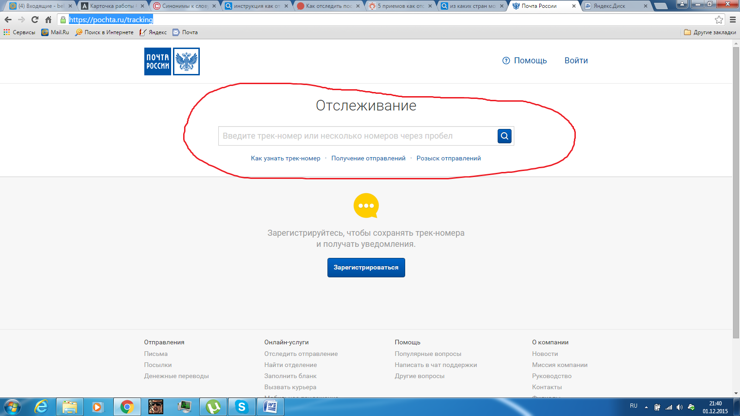Open Как узнать трек-номер link
The width and height of the screenshot is (740, 416).
click(285, 158)
